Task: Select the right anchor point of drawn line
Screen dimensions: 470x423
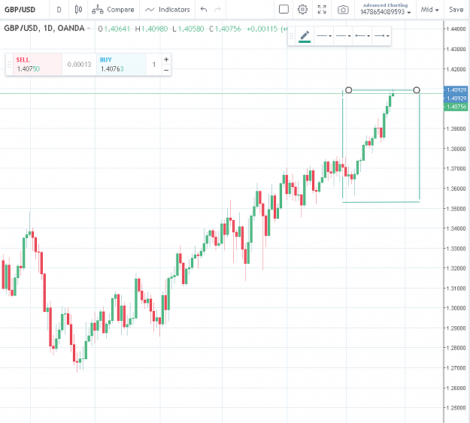Action: [417, 90]
